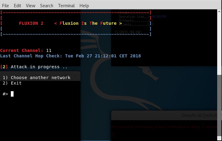This screenshot has width=222, height=141.
Task: Open the View menu
Action: pos(30,6)
